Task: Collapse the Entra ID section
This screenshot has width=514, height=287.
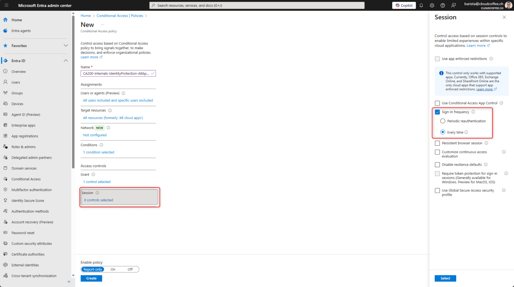Action: point(66,61)
